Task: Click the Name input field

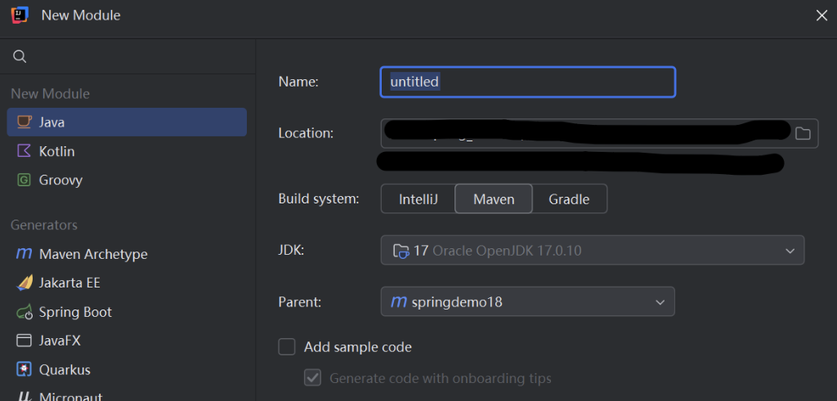Action: 528,82
